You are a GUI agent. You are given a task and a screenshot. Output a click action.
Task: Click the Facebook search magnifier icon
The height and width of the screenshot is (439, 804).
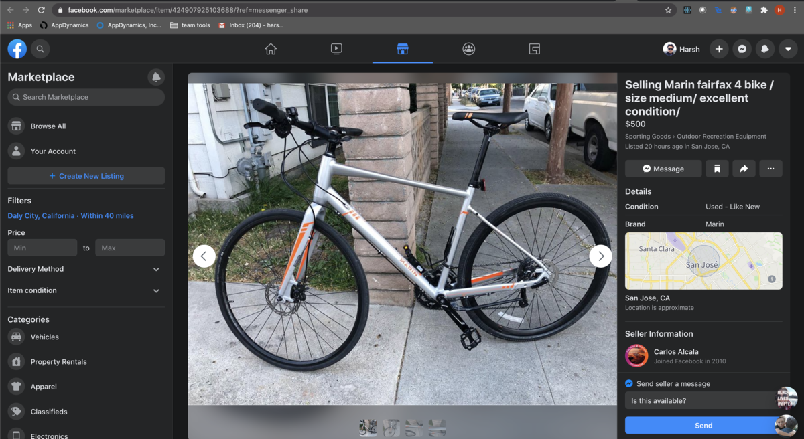tap(40, 49)
